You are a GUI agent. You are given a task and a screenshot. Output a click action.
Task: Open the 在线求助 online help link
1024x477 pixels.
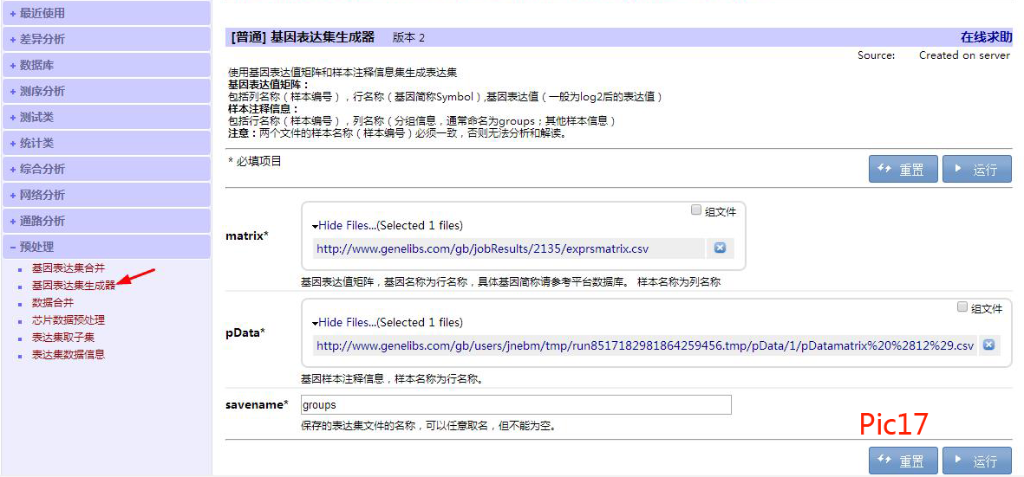(x=986, y=37)
